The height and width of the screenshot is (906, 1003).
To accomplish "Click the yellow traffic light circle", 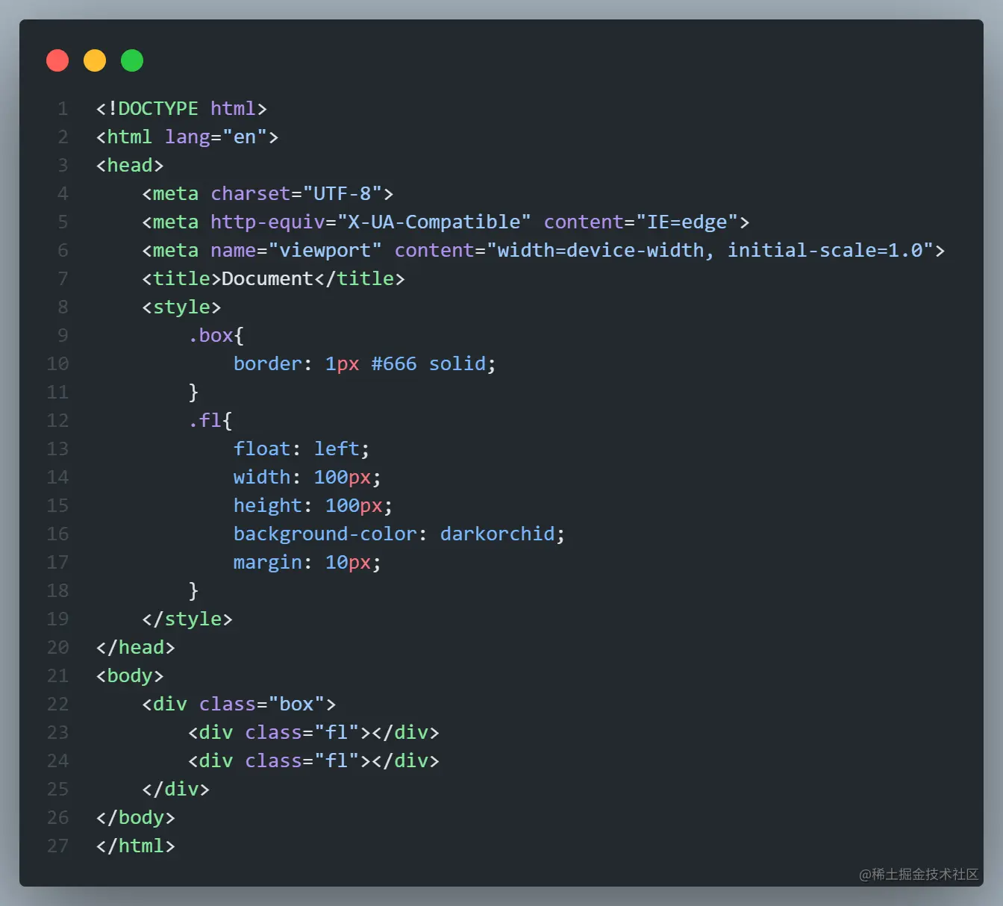I will (x=95, y=60).
